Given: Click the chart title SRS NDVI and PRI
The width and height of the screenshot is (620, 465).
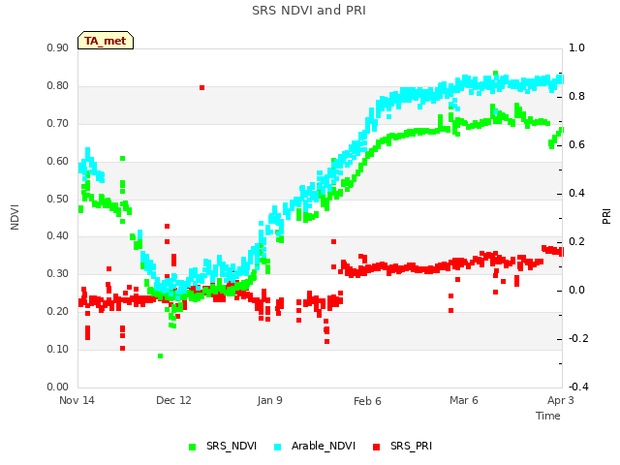Looking at the screenshot, I should (309, 10).
